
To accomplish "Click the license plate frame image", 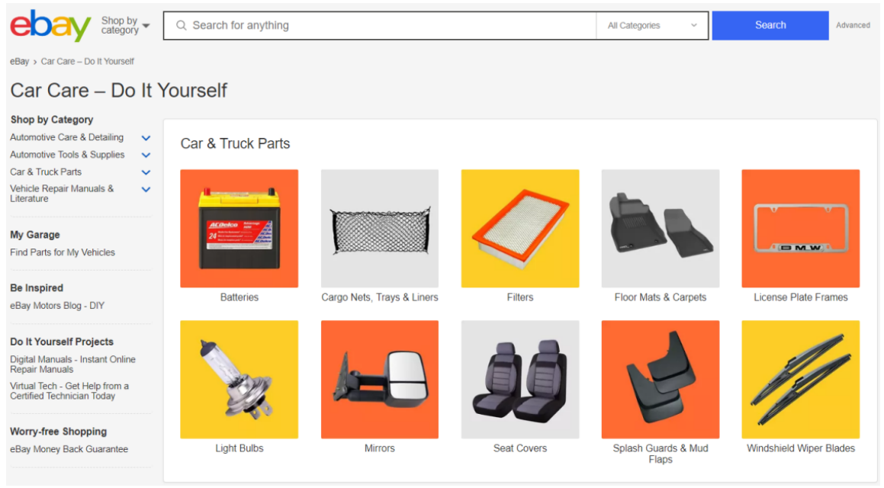I will 801,228.
